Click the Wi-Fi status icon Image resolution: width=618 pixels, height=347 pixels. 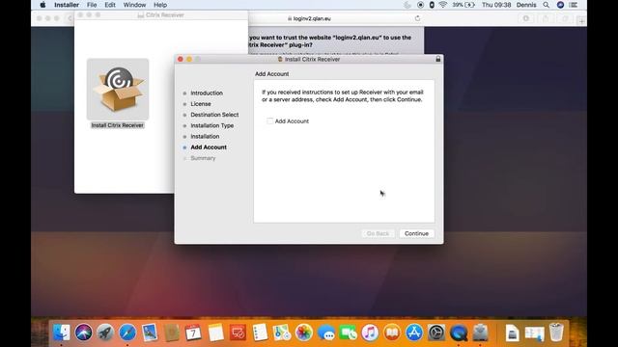[443, 5]
